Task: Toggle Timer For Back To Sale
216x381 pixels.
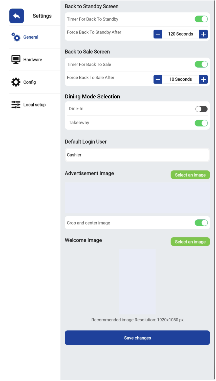Action: 201,64
